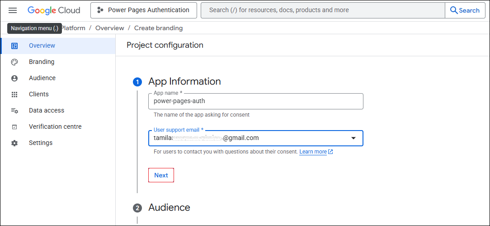
Task: Click the external link icon beside Learn more
Action: click(x=330, y=152)
